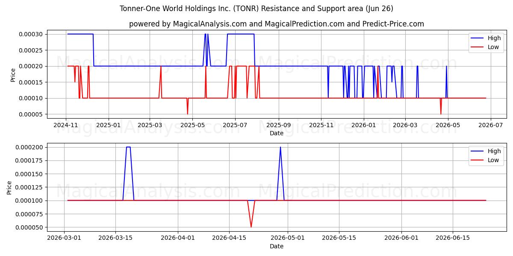Viewport: 513px width, 256px height.
Task: Click the 2025-03 tick on top chart
Action: pos(150,125)
